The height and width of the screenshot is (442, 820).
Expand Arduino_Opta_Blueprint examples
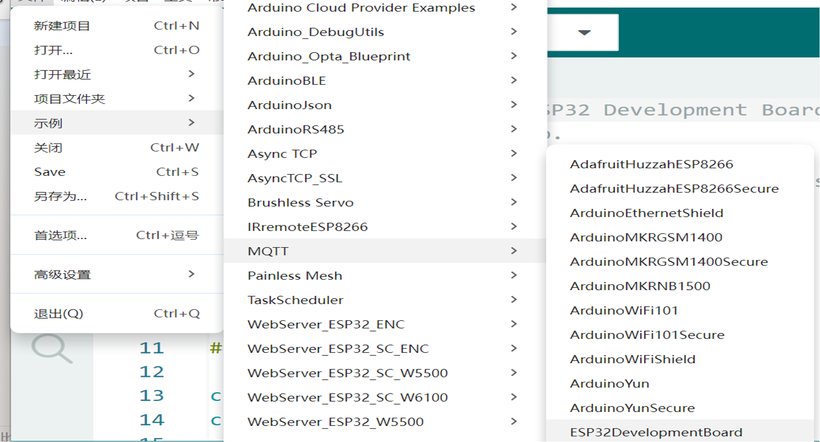385,56
